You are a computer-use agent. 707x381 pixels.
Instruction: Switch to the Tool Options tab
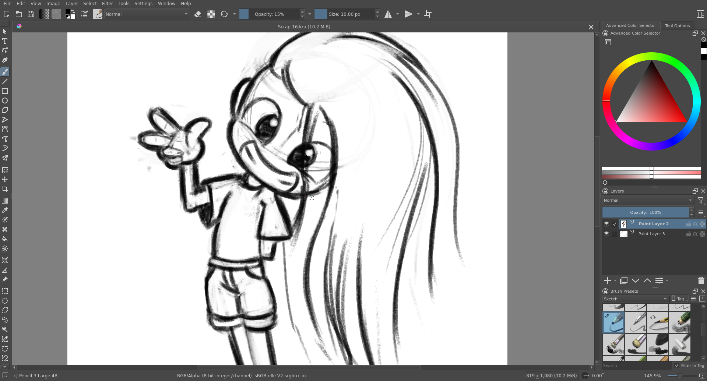point(677,26)
